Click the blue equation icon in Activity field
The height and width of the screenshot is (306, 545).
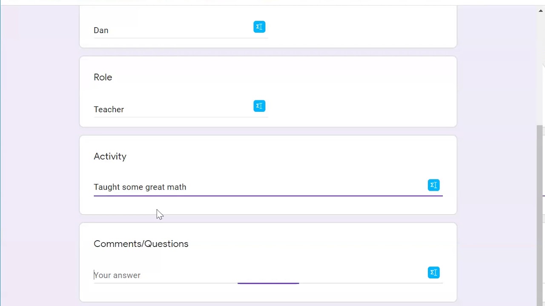point(433,185)
